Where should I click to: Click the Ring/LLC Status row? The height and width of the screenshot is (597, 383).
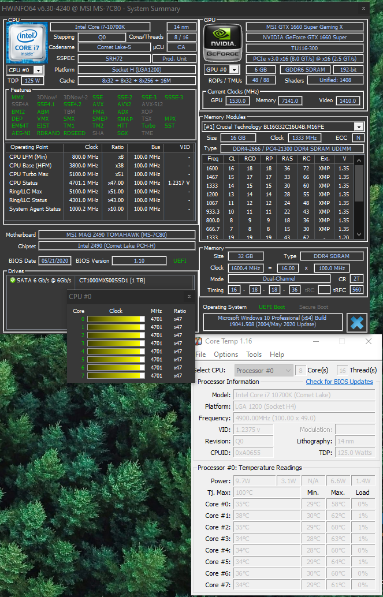pyautogui.click(x=100, y=200)
